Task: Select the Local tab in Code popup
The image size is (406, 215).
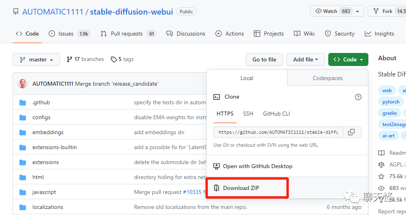Action: (247, 78)
